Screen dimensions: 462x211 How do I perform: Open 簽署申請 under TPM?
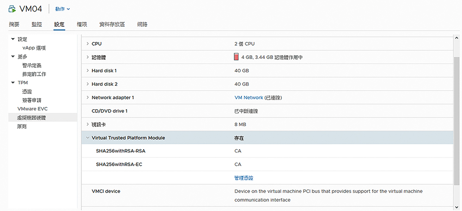click(32, 100)
